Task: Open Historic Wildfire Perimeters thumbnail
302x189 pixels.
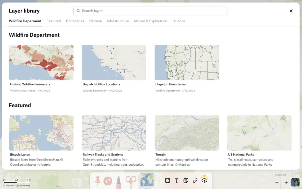Action: (x=42, y=62)
